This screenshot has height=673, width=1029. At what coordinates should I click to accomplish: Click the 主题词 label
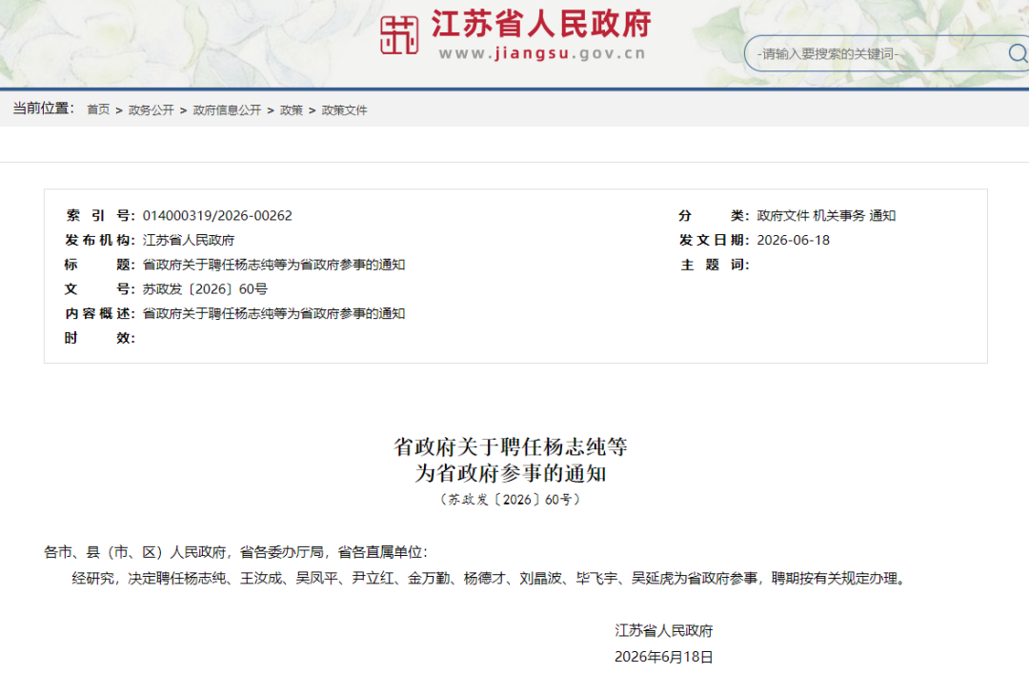(714, 265)
